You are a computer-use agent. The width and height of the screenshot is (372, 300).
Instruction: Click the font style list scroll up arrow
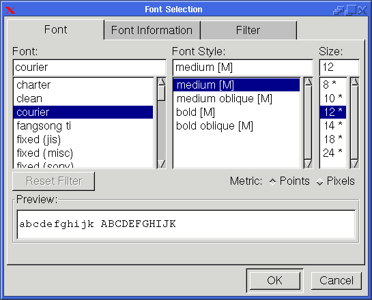point(308,82)
